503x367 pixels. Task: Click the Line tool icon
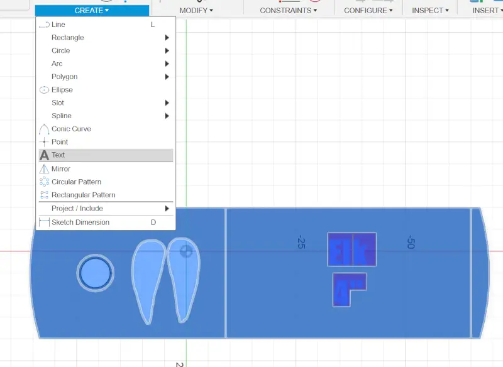tap(44, 25)
